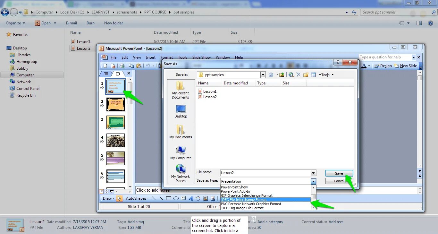
Task: Select slide 2 thumbnail
Action: tap(115, 105)
